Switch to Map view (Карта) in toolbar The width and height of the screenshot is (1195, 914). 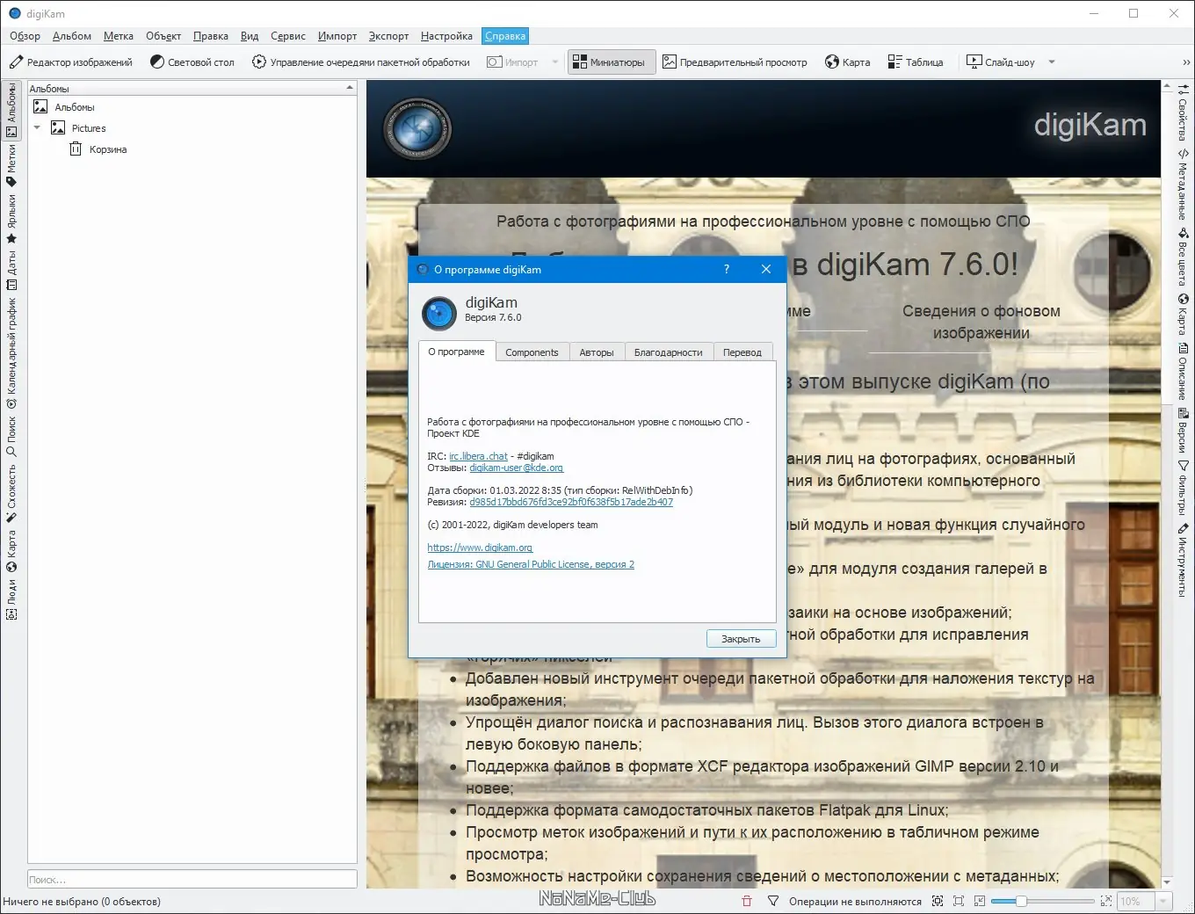pos(848,62)
